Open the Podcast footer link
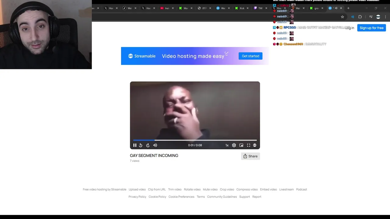 click(x=302, y=189)
